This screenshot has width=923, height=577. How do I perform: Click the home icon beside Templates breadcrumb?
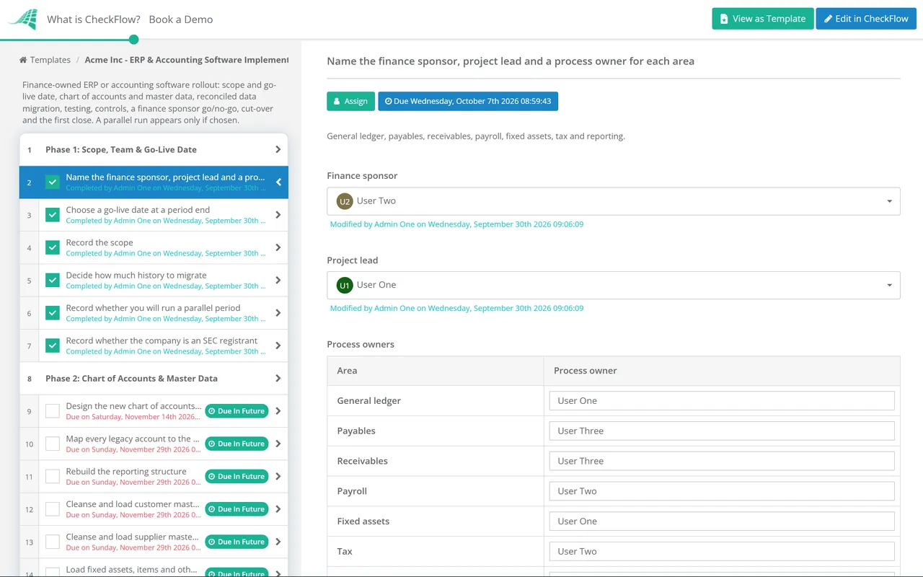23,61
